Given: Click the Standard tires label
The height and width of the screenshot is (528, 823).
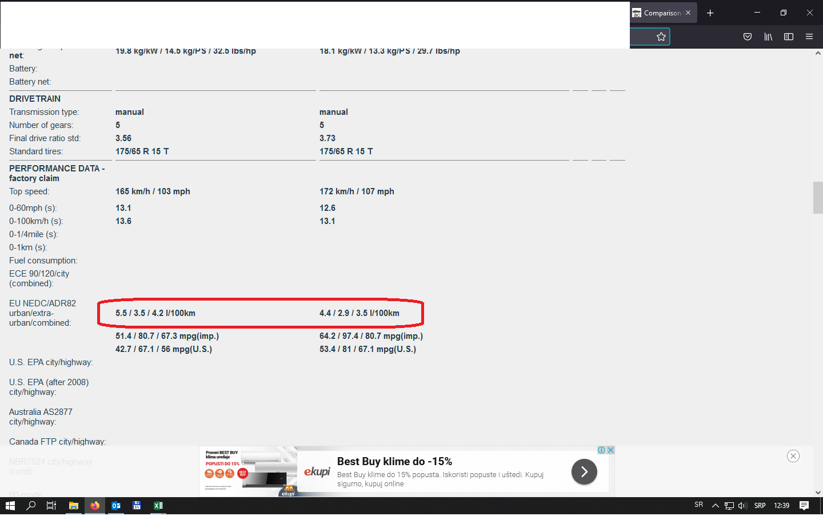Looking at the screenshot, I should [x=36, y=151].
